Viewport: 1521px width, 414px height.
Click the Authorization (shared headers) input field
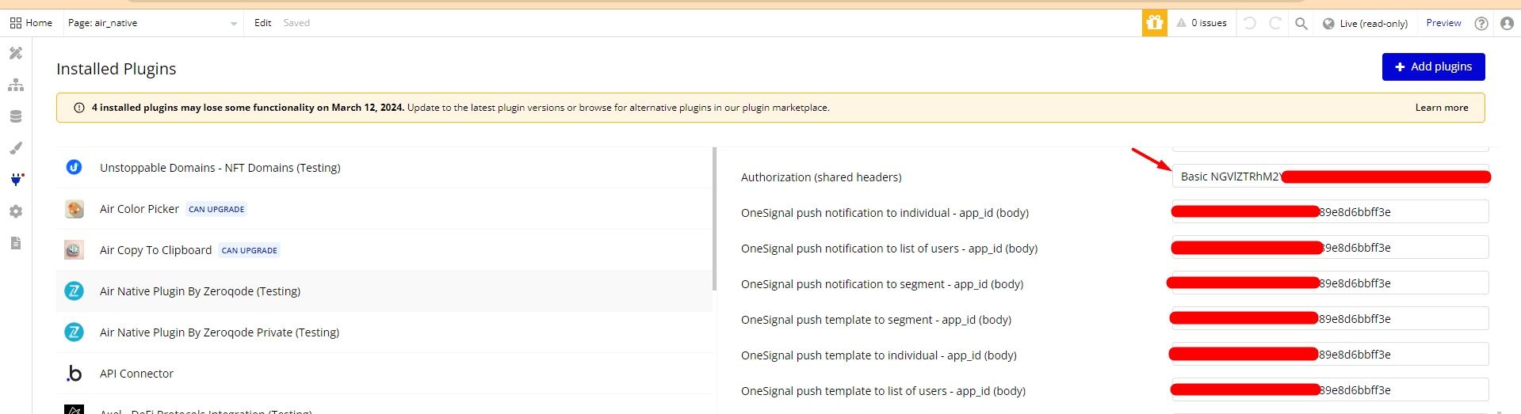(1330, 177)
